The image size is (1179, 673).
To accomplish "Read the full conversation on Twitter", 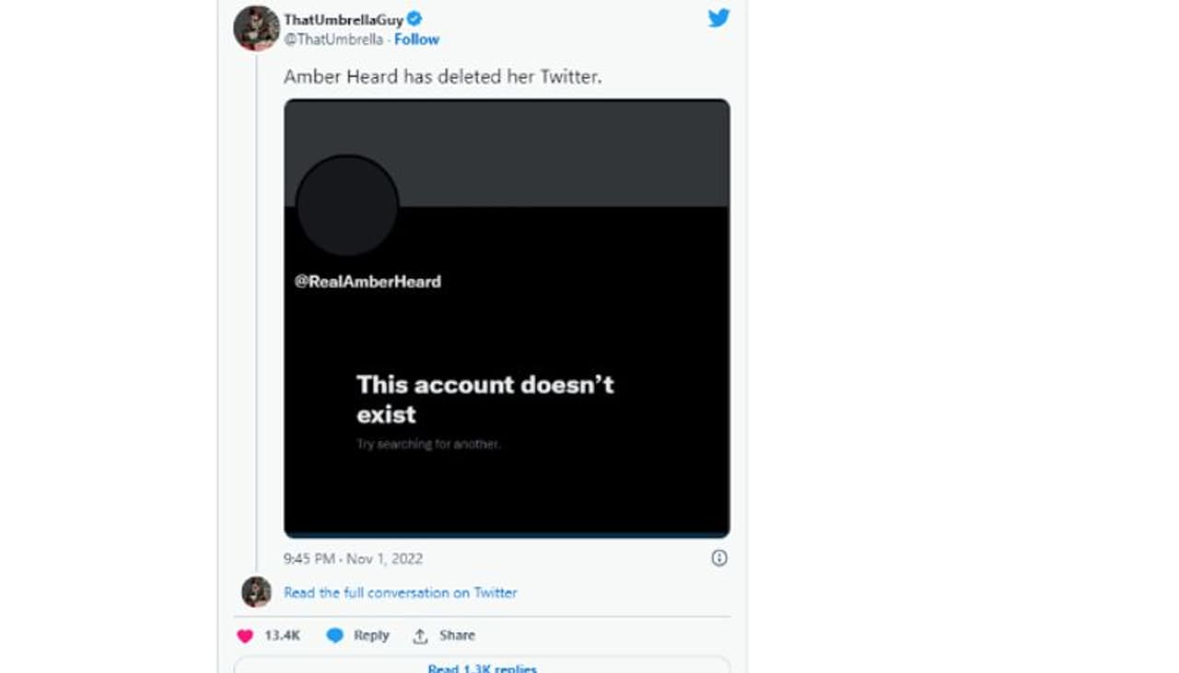I will coord(400,593).
